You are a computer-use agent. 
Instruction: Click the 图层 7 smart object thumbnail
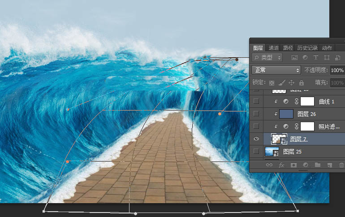click(x=279, y=139)
